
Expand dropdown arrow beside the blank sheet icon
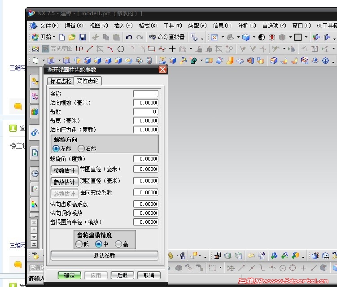click(x=44, y=61)
